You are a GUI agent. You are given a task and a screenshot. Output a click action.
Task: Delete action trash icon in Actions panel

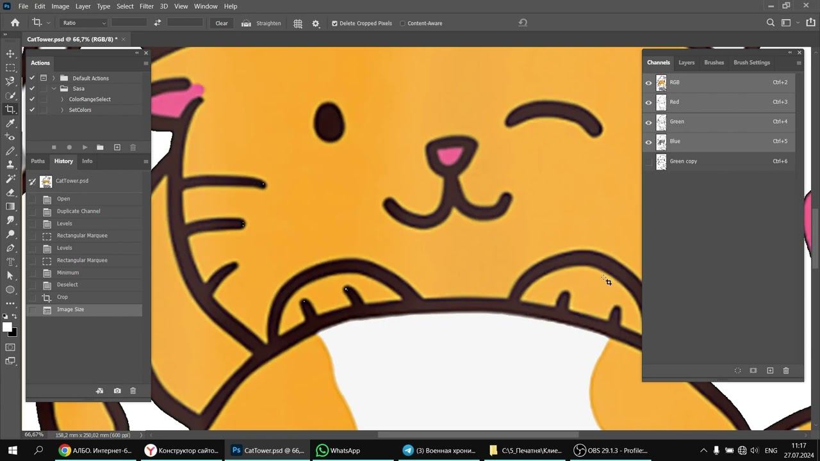(133, 147)
